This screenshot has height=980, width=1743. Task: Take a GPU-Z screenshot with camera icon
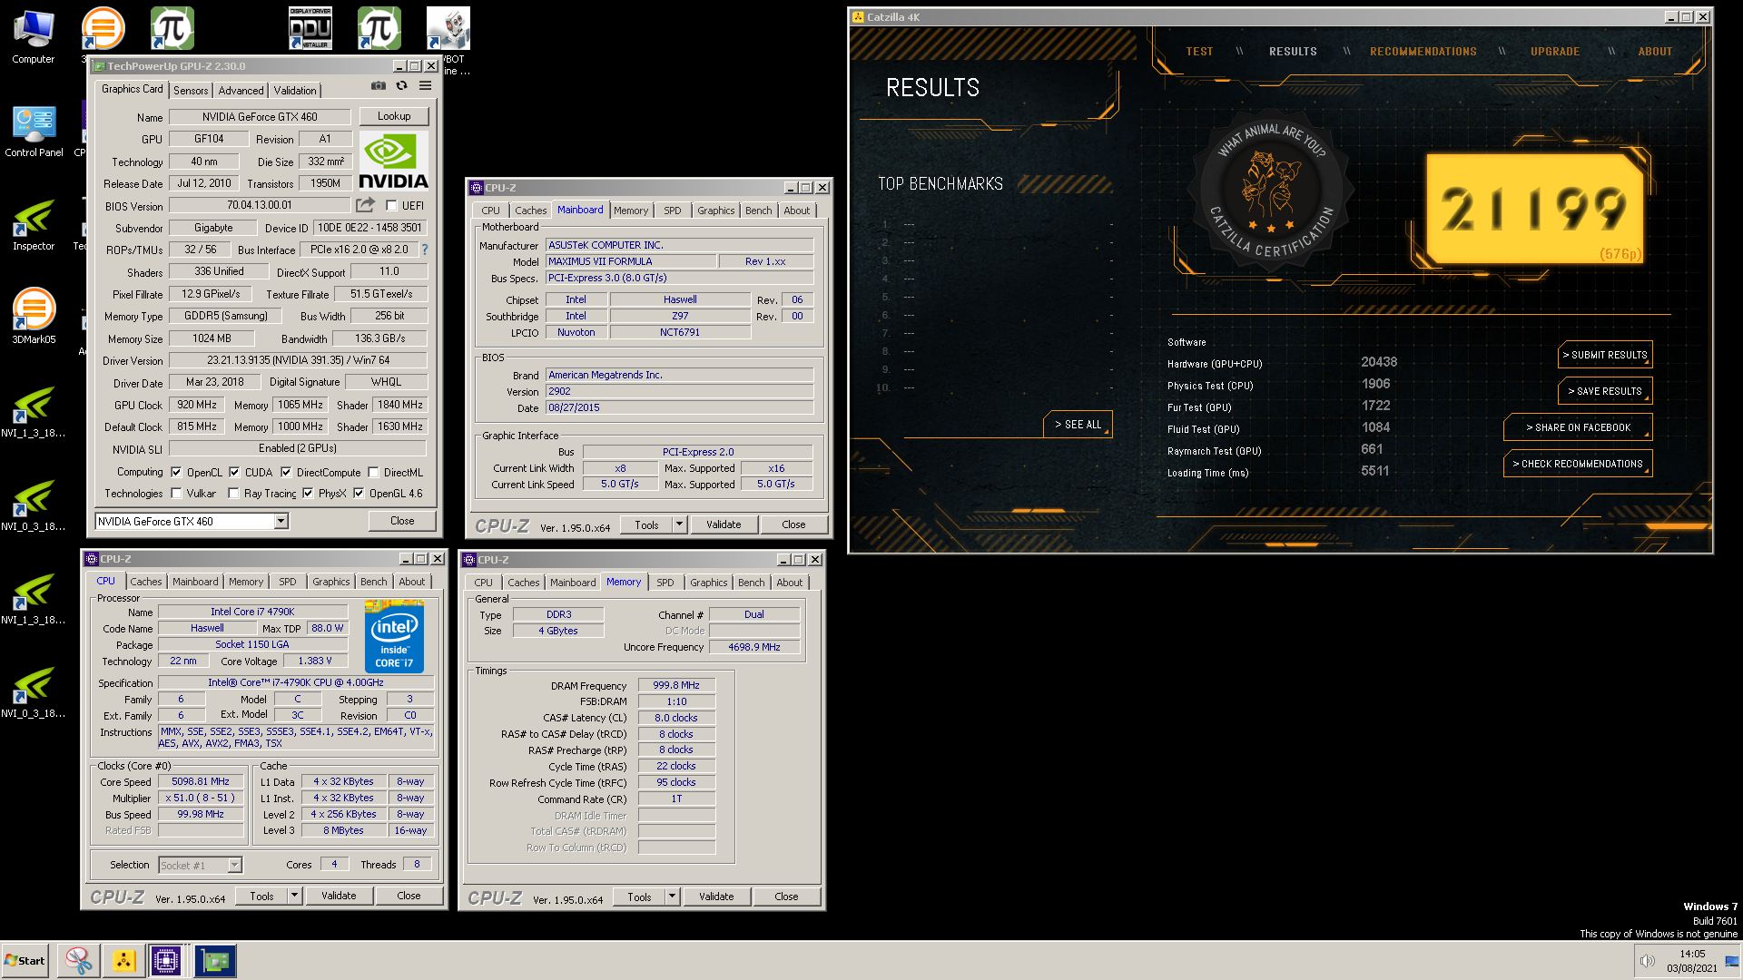coord(378,86)
